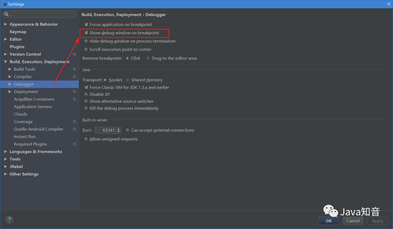Image resolution: width=393 pixels, height=229 pixels.
Task: Click the Cancel button
Action: [x=353, y=221]
